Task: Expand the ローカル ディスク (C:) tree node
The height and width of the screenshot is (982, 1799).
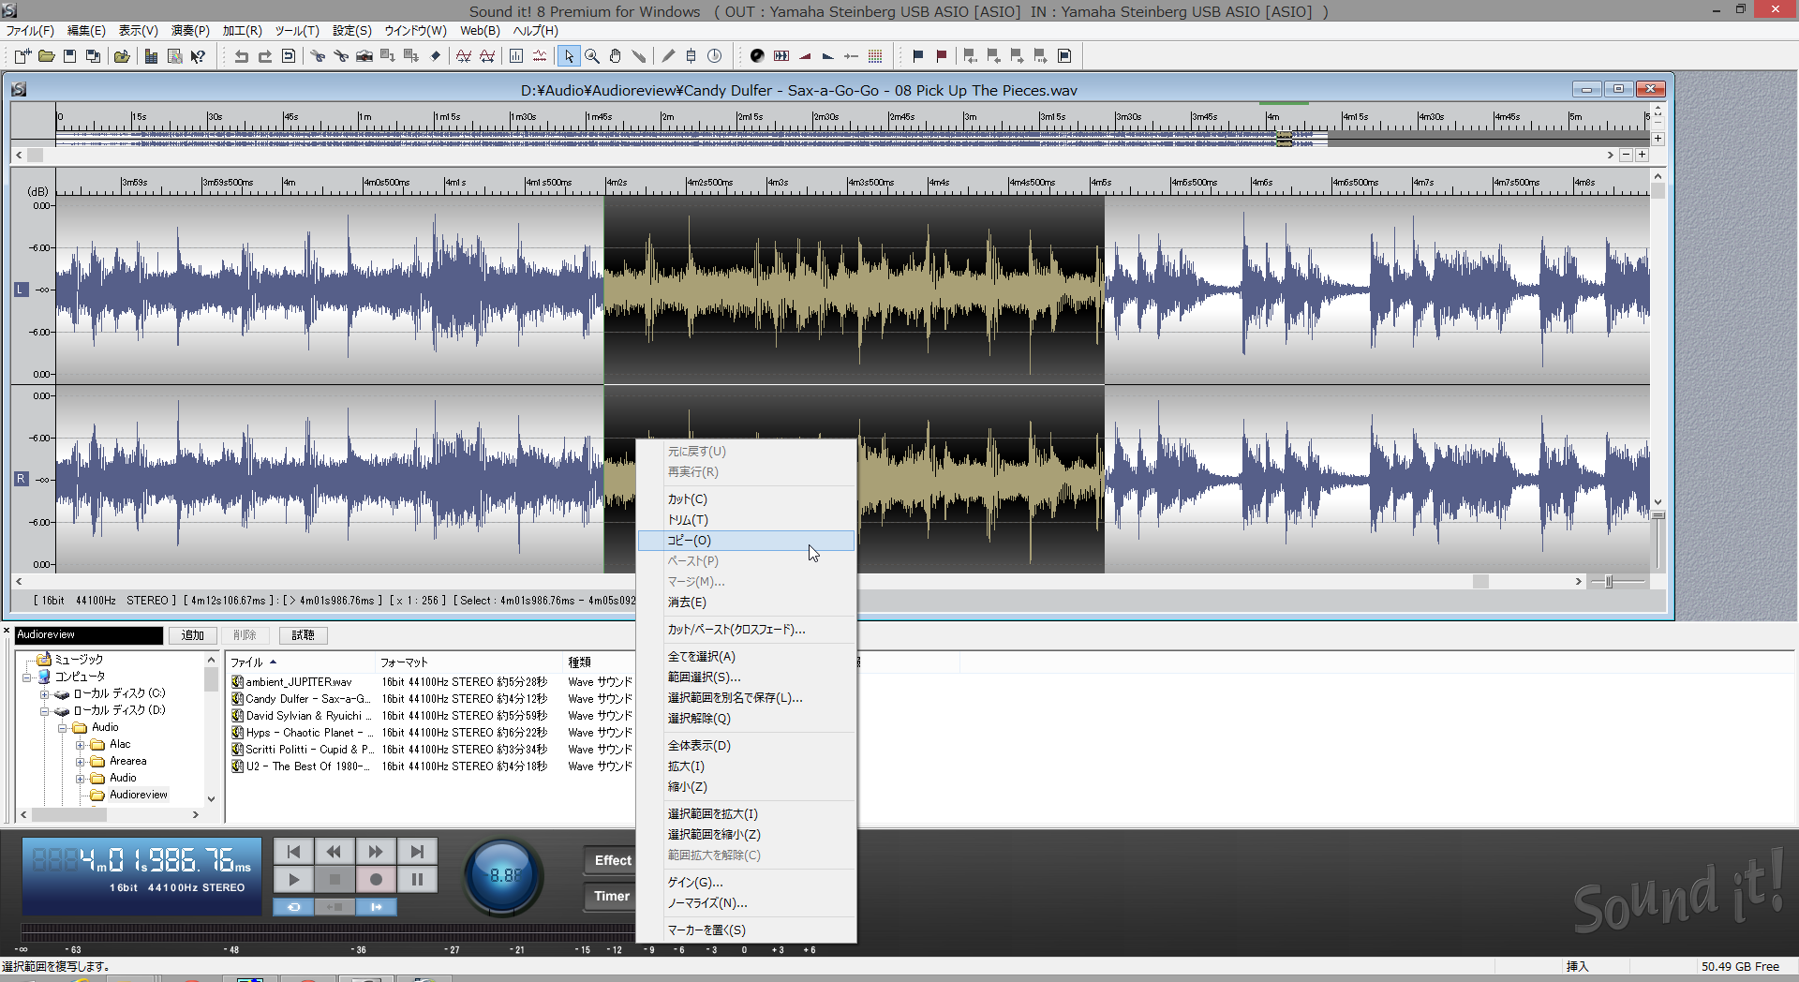Action: (x=44, y=694)
